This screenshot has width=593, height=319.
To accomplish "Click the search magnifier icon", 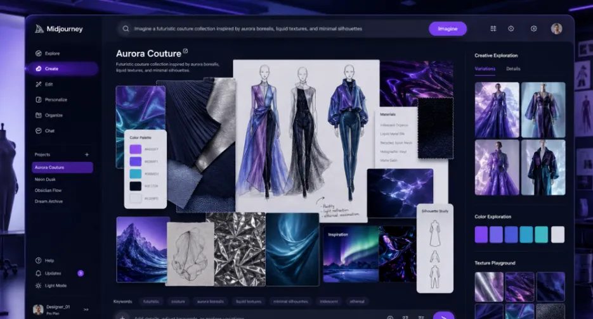I will (x=126, y=28).
